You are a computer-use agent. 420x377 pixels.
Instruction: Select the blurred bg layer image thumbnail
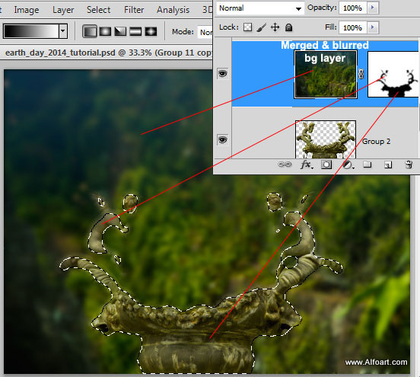326,75
